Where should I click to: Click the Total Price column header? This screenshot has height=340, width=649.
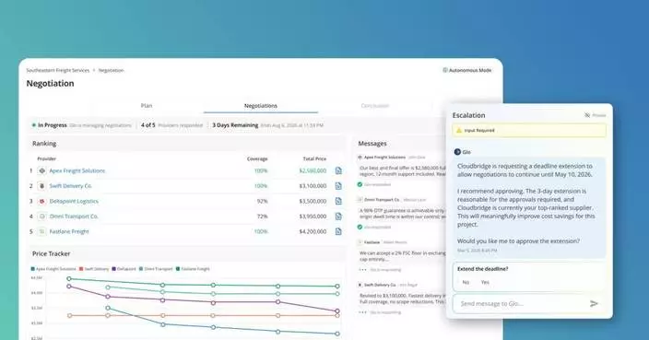314,158
